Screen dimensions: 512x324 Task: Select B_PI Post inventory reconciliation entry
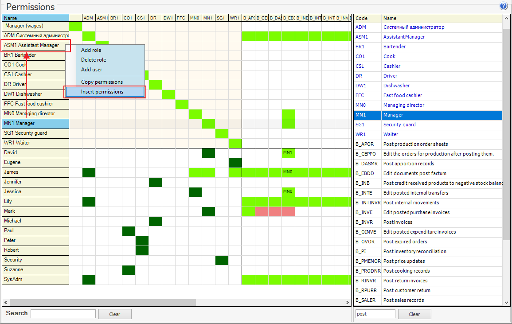pos(428,251)
